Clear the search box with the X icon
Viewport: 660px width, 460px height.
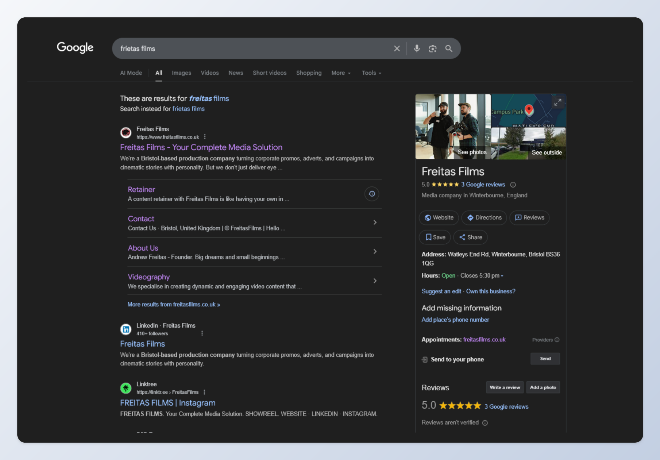[397, 48]
